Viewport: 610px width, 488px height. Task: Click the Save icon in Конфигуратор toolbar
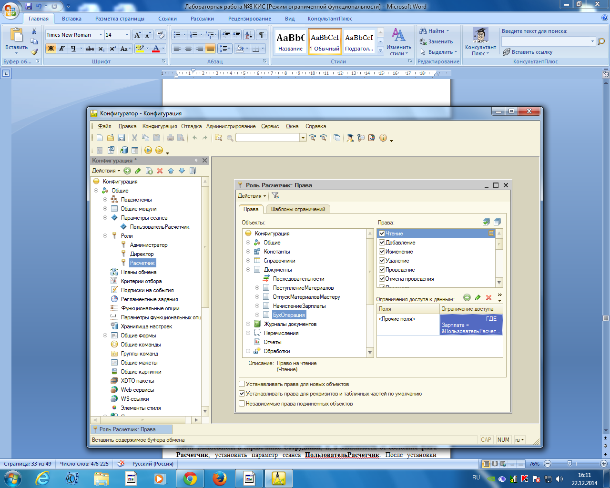point(121,138)
